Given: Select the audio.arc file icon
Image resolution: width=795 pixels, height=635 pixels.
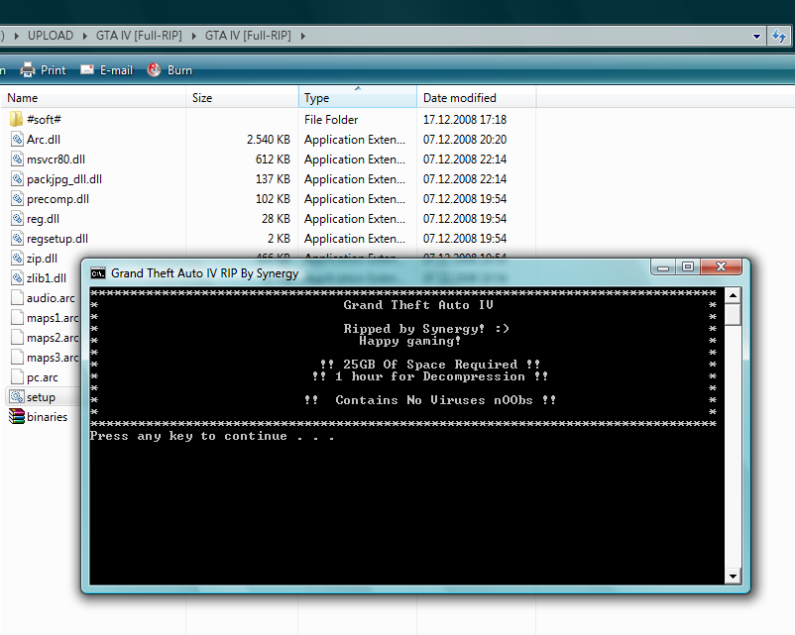Looking at the screenshot, I should (x=17, y=297).
